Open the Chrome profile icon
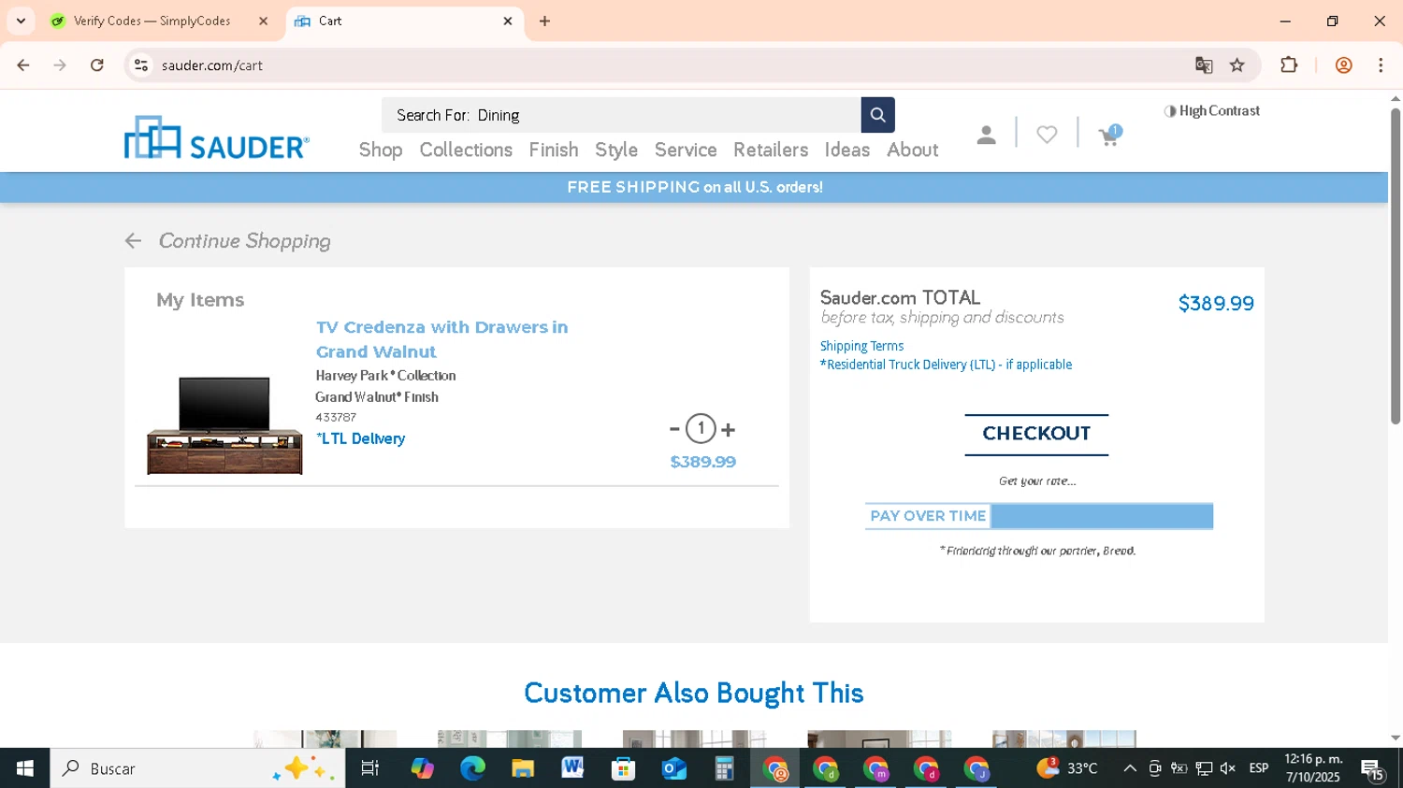The width and height of the screenshot is (1403, 788). (1343, 65)
